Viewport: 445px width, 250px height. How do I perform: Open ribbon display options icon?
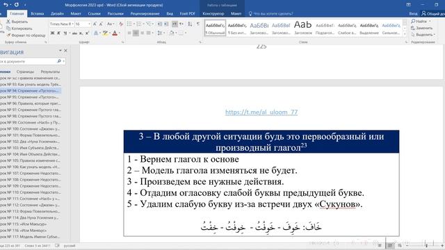click(408, 5)
